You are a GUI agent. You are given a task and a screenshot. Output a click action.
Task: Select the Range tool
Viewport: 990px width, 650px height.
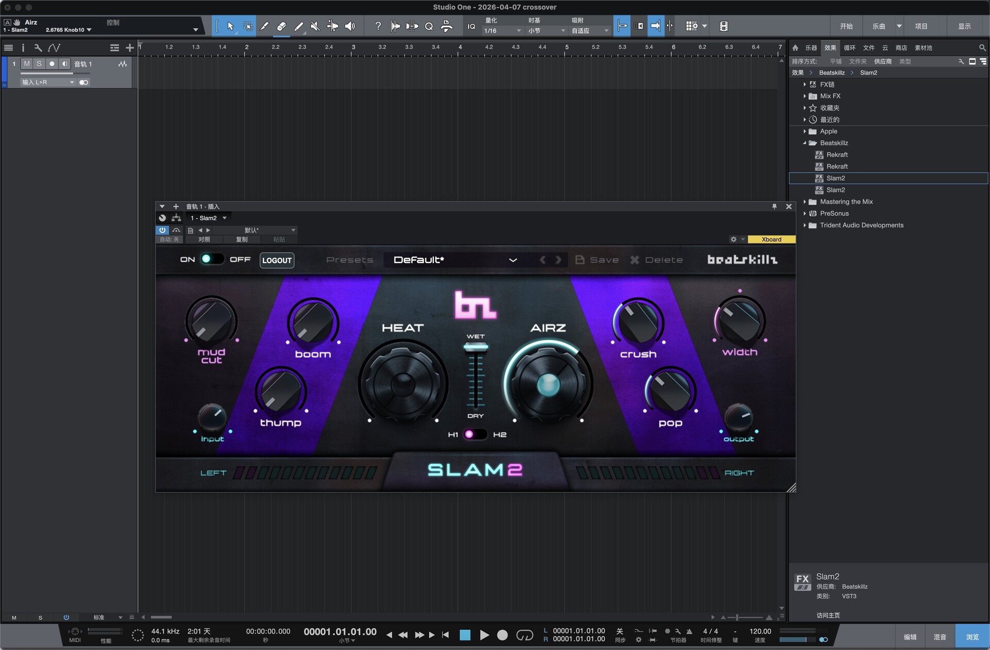pyautogui.click(x=248, y=26)
